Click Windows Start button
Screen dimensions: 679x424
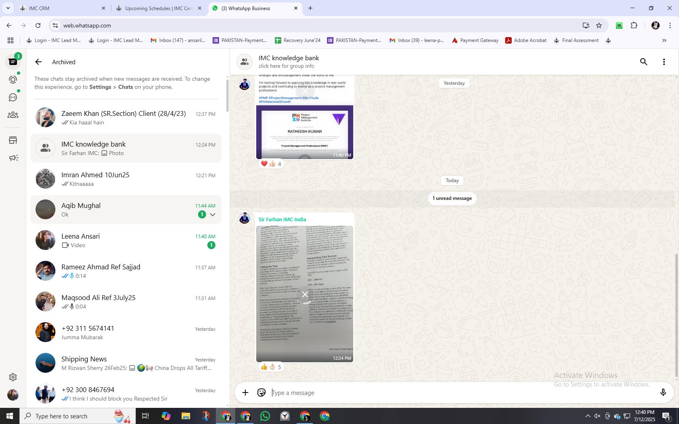[x=10, y=416]
